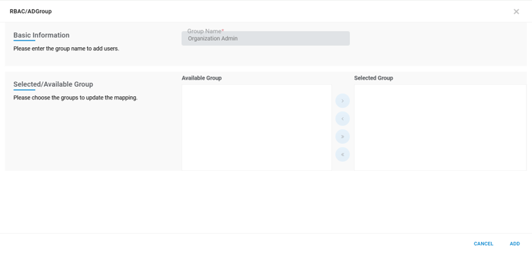
Task: Click the 'Organization Admin' text value
Action: [213, 39]
